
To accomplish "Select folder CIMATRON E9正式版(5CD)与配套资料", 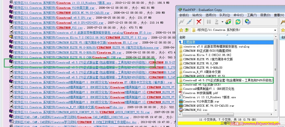I will coord(207,51).
